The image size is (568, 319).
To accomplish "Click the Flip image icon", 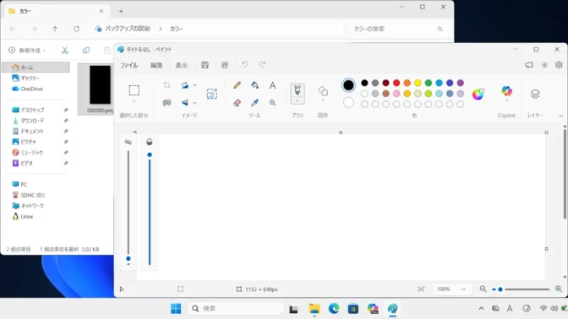I will tap(185, 103).
